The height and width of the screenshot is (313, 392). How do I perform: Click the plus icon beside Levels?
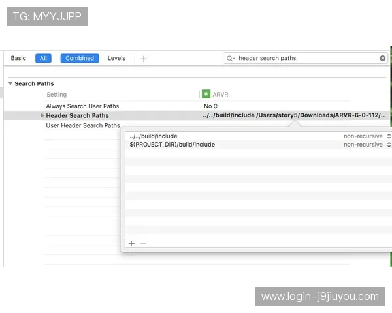pos(144,59)
